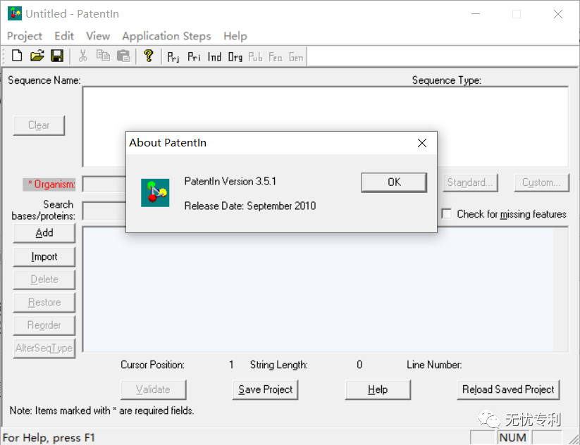
Task: Click OK in About PatentIn dialog
Action: click(394, 182)
